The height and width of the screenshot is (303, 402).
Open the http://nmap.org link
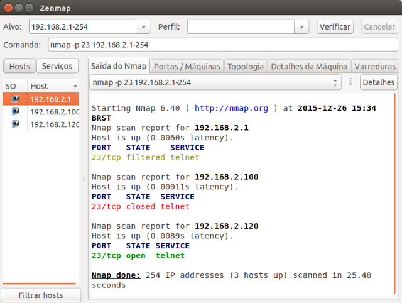pos(231,108)
